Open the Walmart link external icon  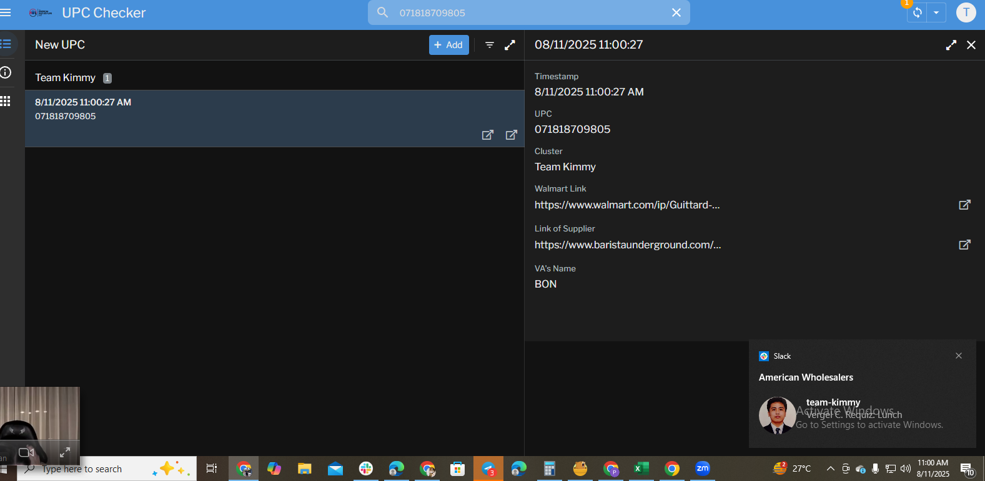[x=964, y=205]
